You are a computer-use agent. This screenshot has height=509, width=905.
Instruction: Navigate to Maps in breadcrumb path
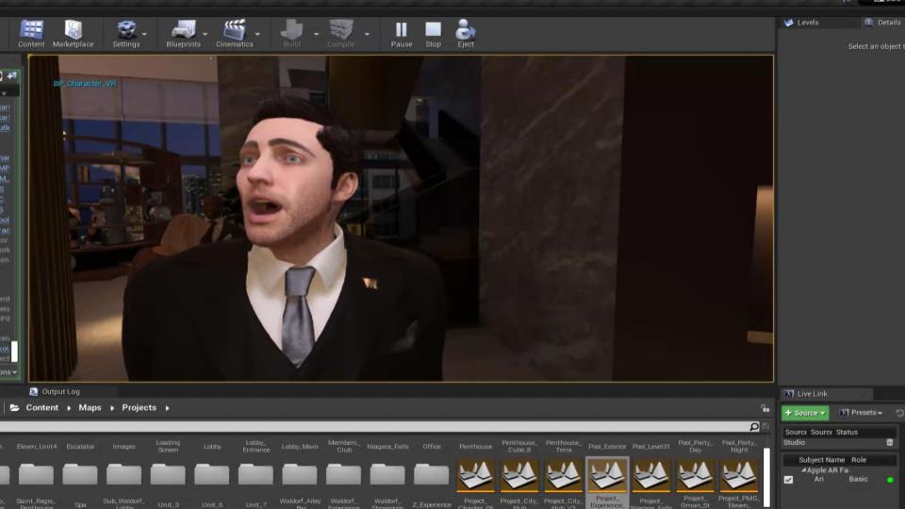tap(90, 408)
